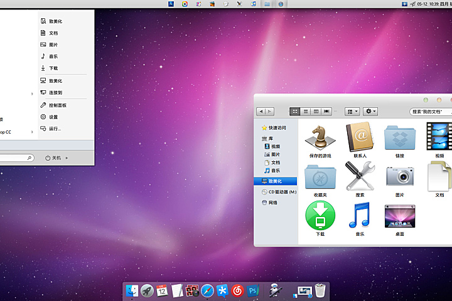Click the music note icon in top bar
This screenshot has width=452, height=301.
click(x=253, y=4)
